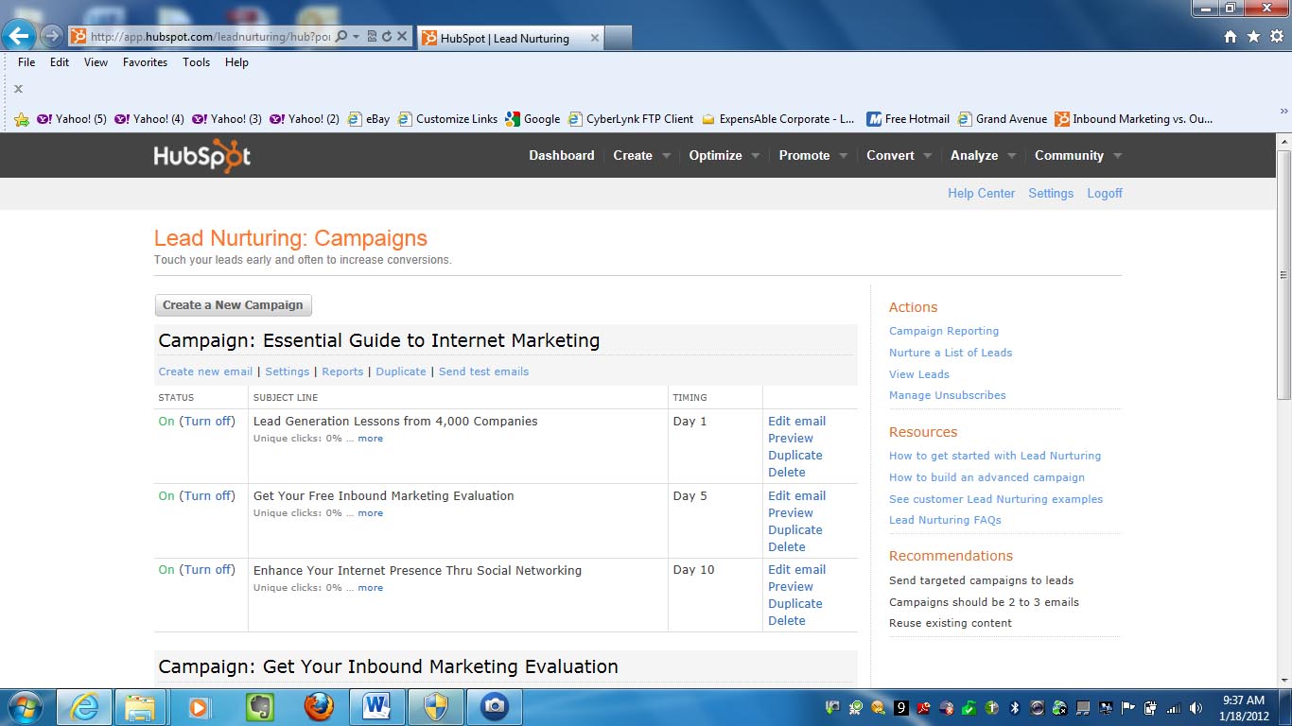This screenshot has width=1292, height=726.
Task: Close the HubSpot | Lead Nurturing tab
Action: (595, 39)
